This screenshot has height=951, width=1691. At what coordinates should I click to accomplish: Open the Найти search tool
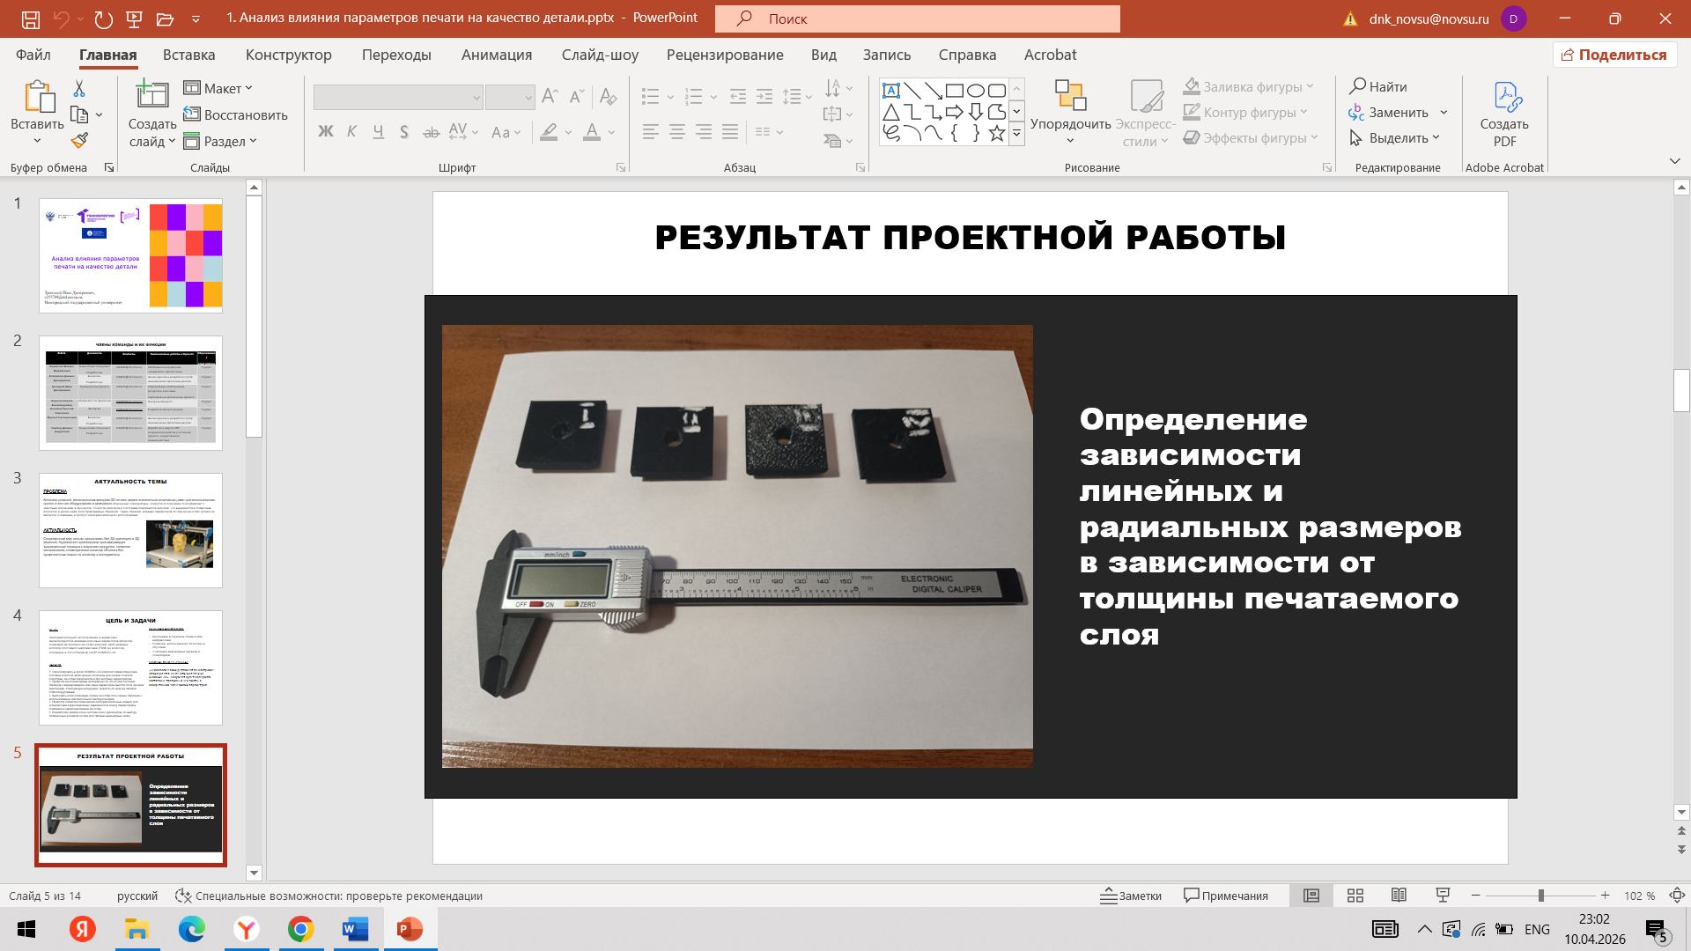coord(1379,86)
